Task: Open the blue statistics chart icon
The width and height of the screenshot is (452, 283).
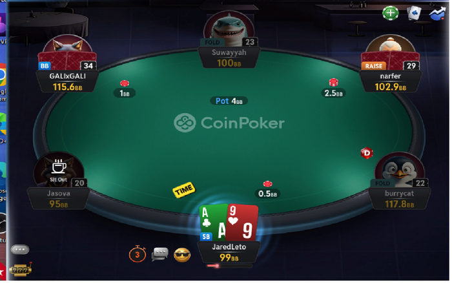Action: pos(437,14)
